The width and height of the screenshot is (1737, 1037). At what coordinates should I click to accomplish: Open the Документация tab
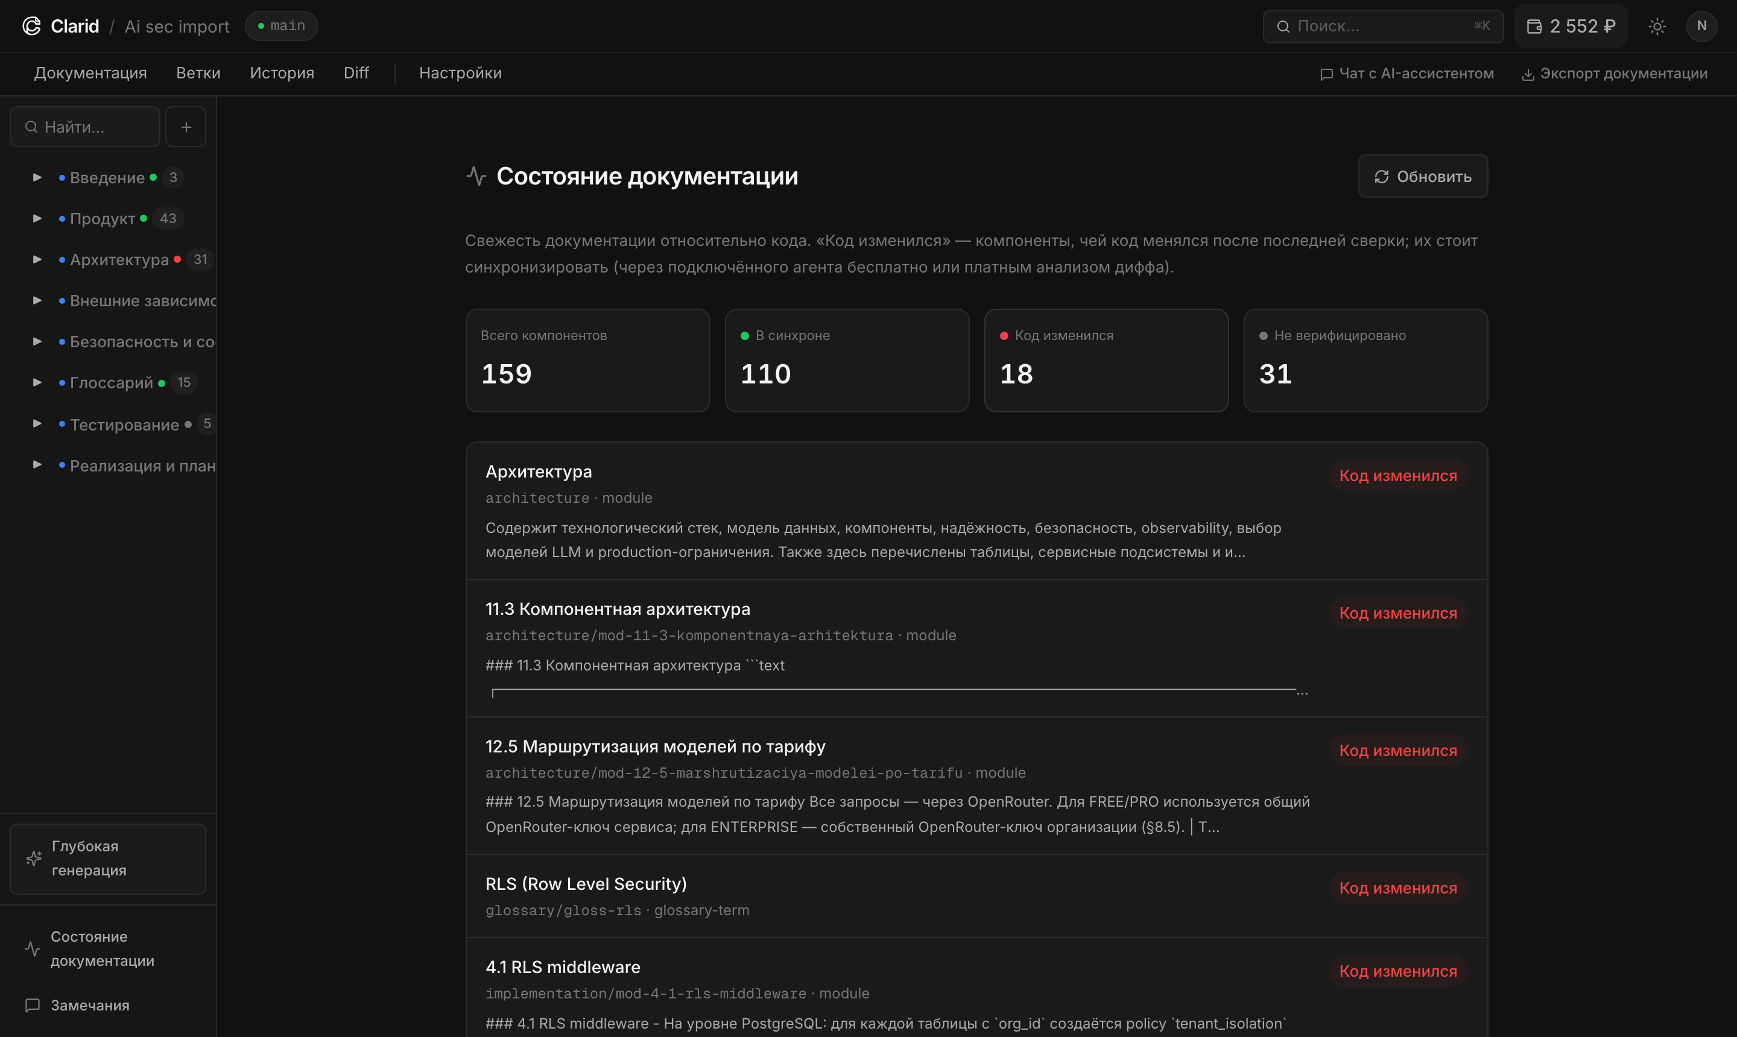point(90,74)
